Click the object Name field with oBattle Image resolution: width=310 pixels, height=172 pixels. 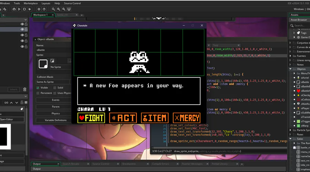coord(53,50)
